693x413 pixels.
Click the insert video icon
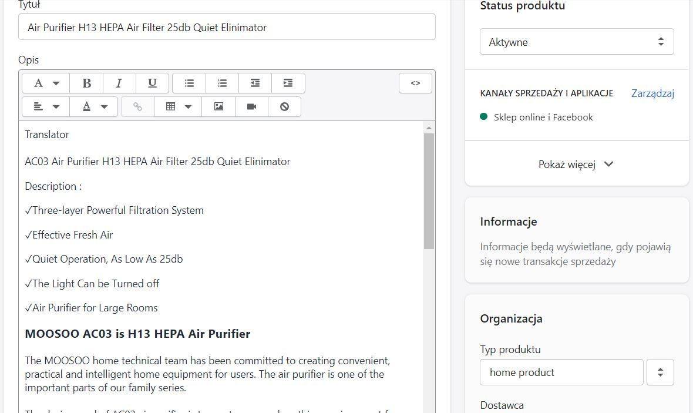(x=251, y=106)
